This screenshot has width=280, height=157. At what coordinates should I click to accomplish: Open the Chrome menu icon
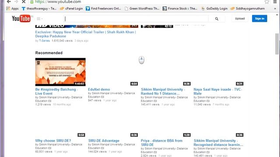275,2
